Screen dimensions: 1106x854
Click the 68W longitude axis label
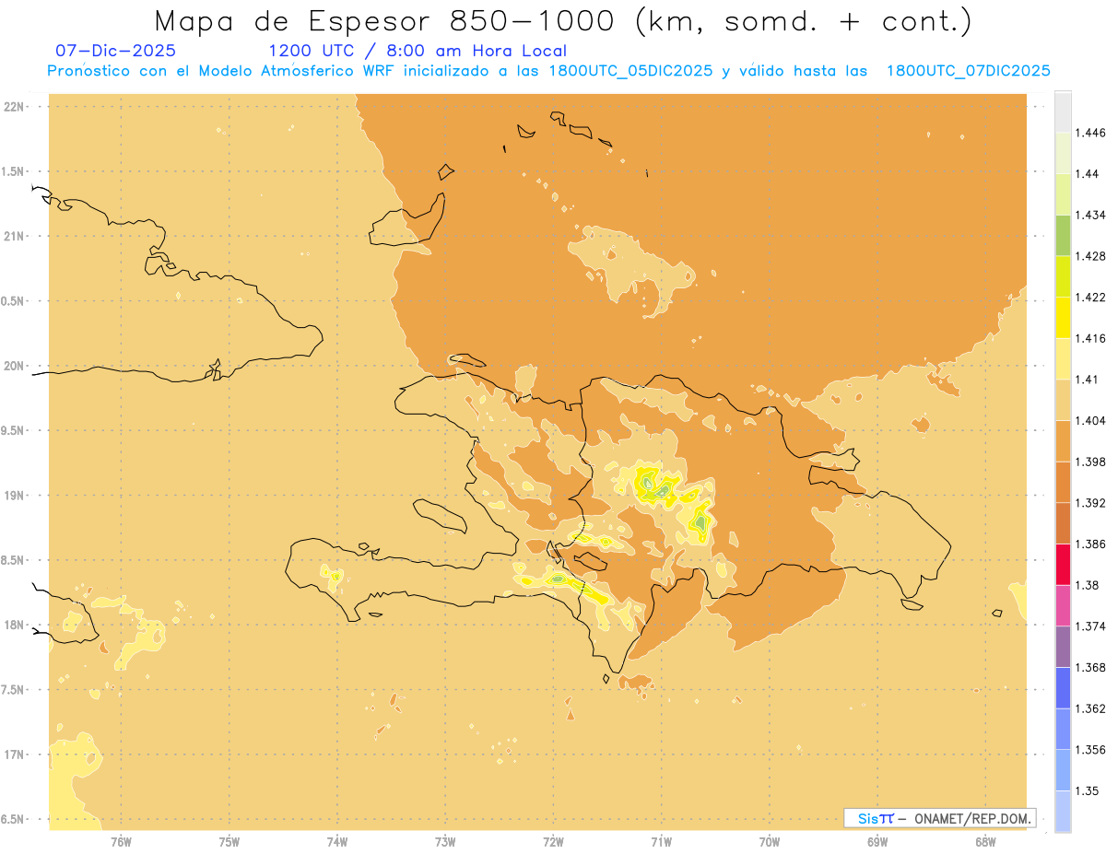coord(985,841)
